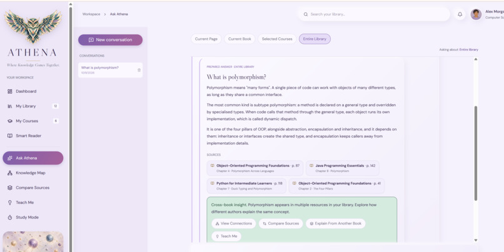Screen dimensions: 504x252
Task: Click the Teach Me button in the insight card
Action: coord(226,236)
